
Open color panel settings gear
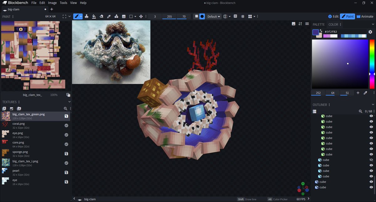(370, 32)
